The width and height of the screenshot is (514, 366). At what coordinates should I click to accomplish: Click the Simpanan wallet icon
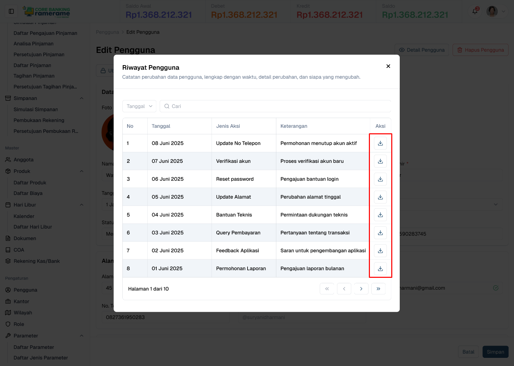pos(8,98)
